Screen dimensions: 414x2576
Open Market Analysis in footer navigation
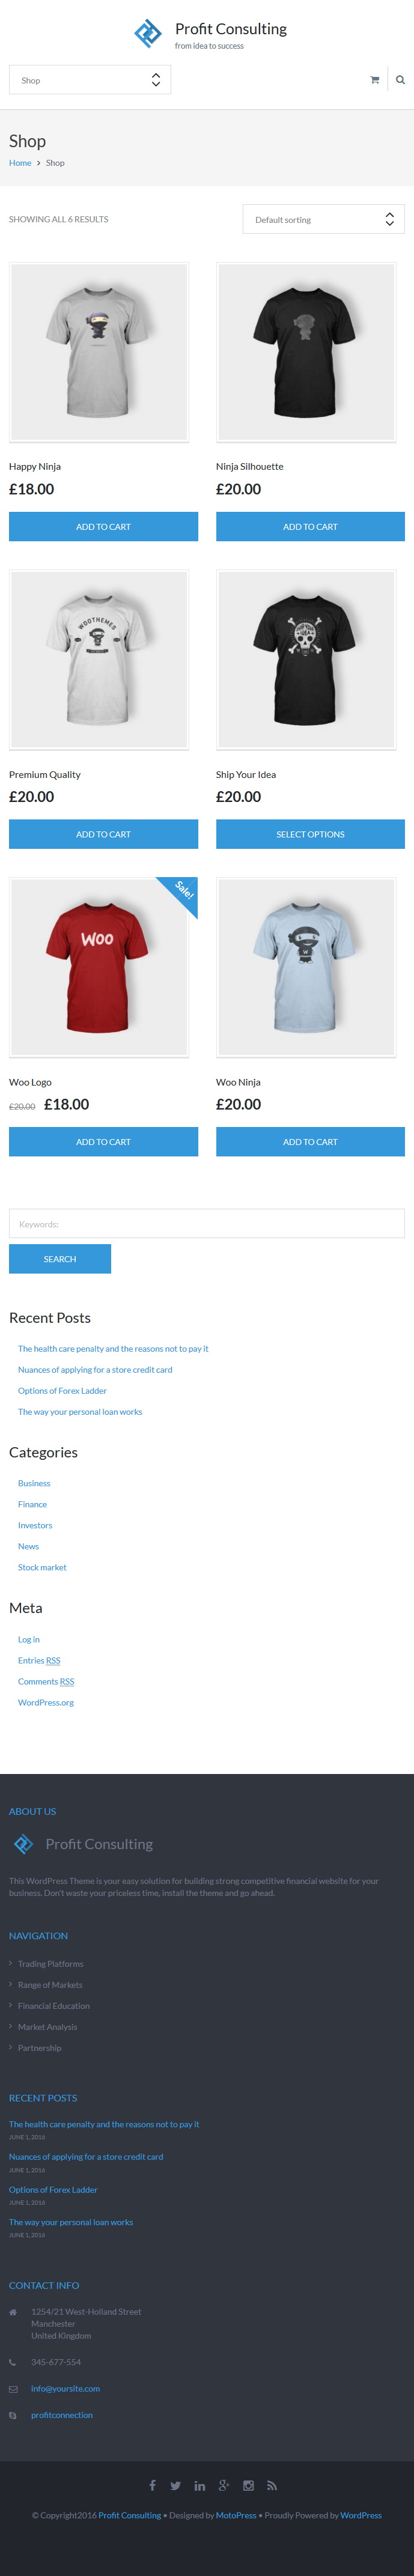click(47, 2027)
